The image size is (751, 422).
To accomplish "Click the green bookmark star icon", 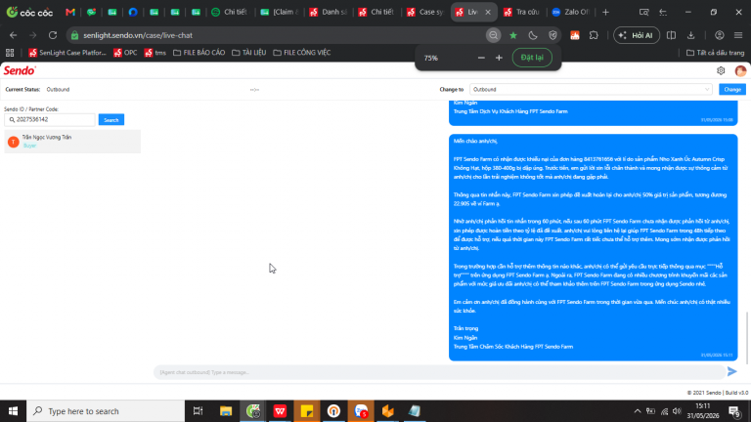I will pyautogui.click(x=513, y=35).
